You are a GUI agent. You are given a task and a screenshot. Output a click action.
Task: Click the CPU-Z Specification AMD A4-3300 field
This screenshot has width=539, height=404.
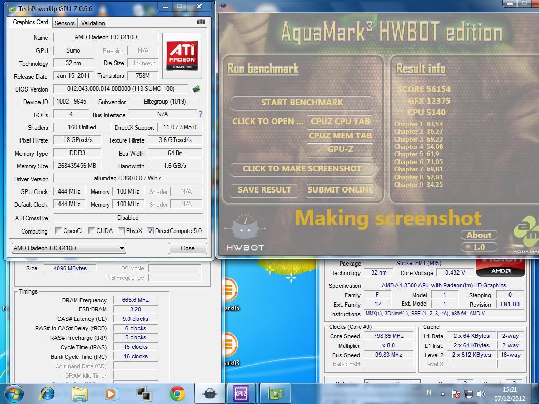[443, 285]
